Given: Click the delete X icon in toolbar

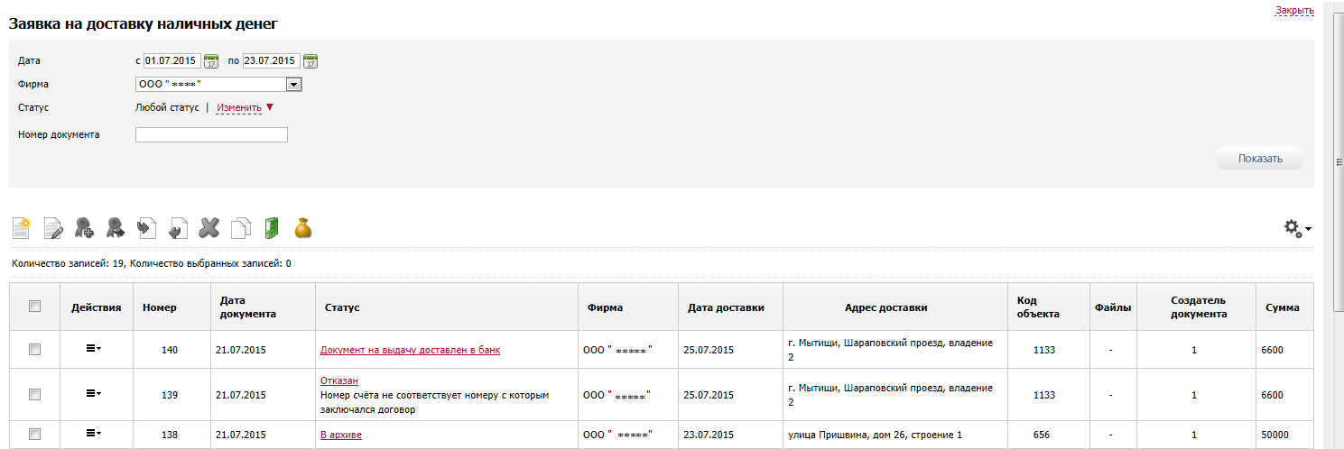Looking at the screenshot, I should [209, 228].
